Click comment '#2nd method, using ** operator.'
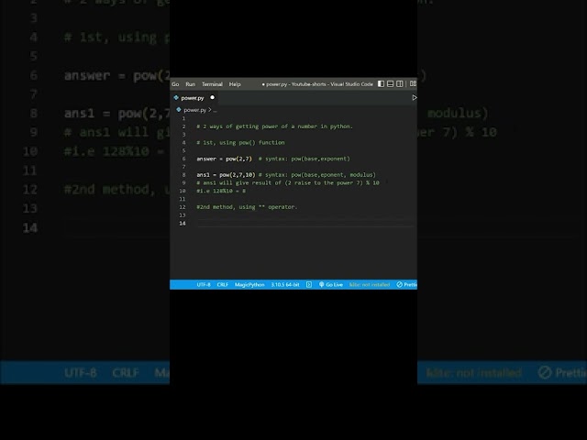This screenshot has height=440, width=587. click(247, 207)
